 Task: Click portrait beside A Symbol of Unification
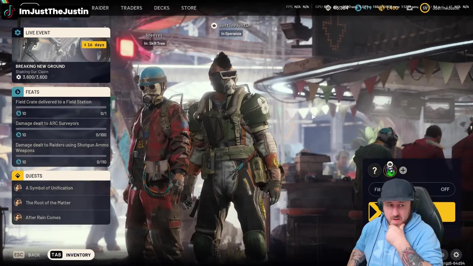click(x=18, y=188)
